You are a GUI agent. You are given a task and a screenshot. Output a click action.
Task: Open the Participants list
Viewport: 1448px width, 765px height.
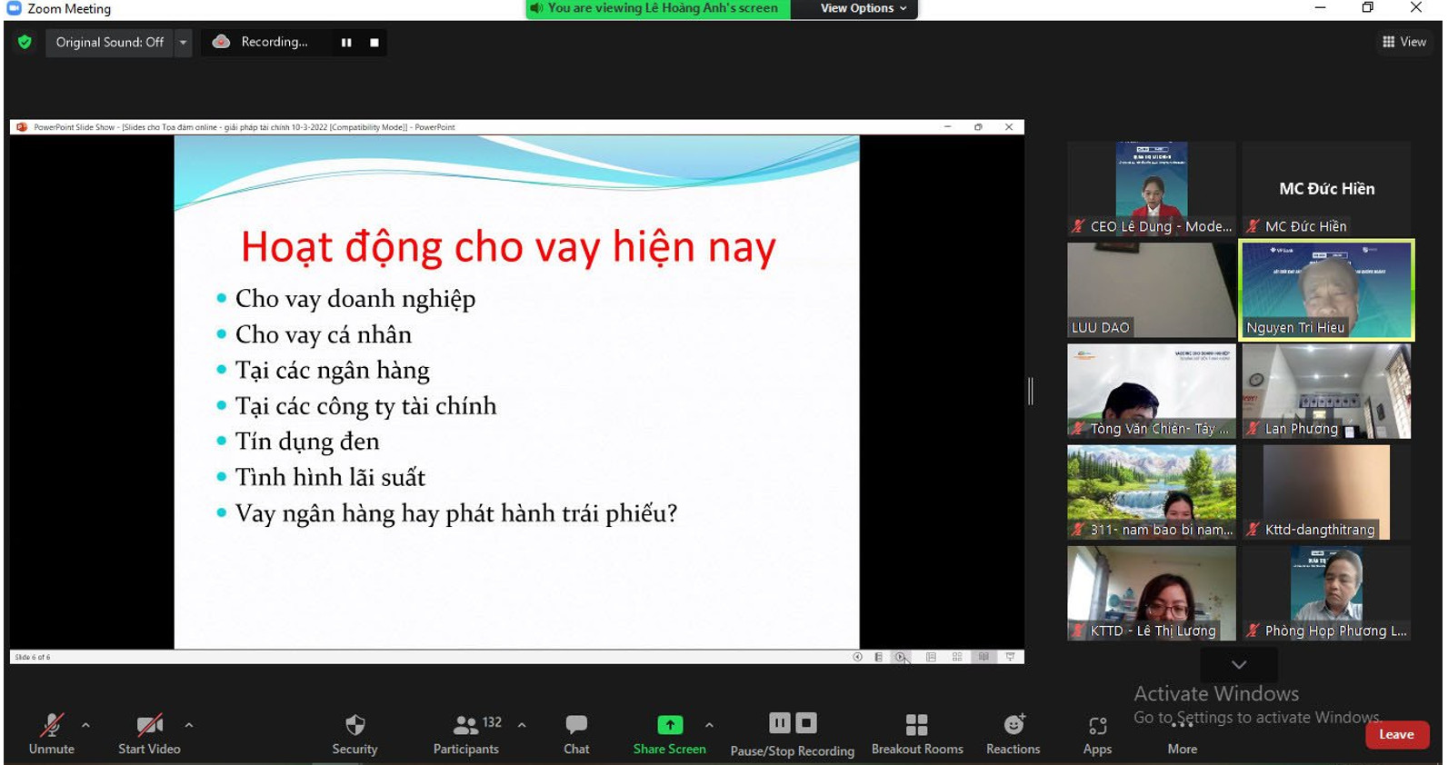point(465,734)
